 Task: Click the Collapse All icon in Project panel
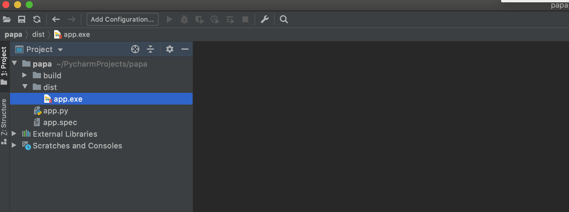[150, 49]
